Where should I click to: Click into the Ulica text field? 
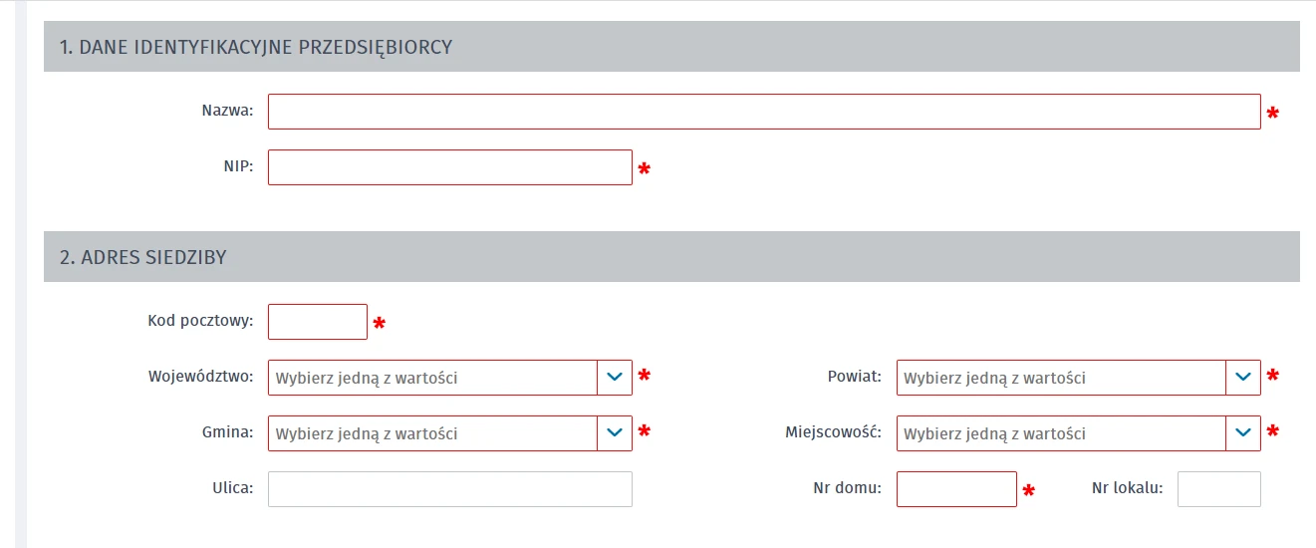(x=450, y=489)
